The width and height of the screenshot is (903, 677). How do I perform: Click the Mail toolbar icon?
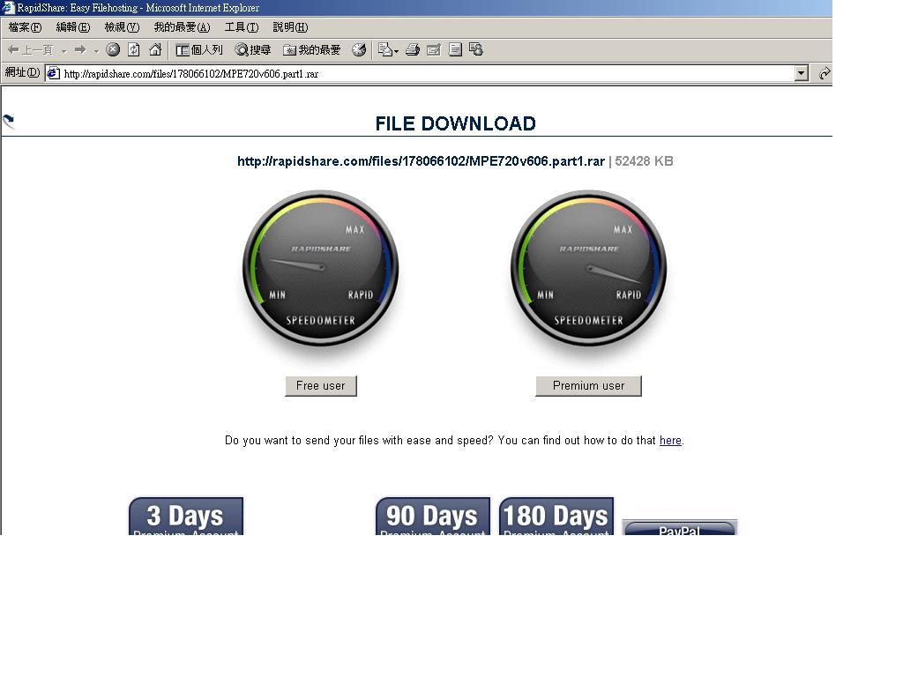385,50
